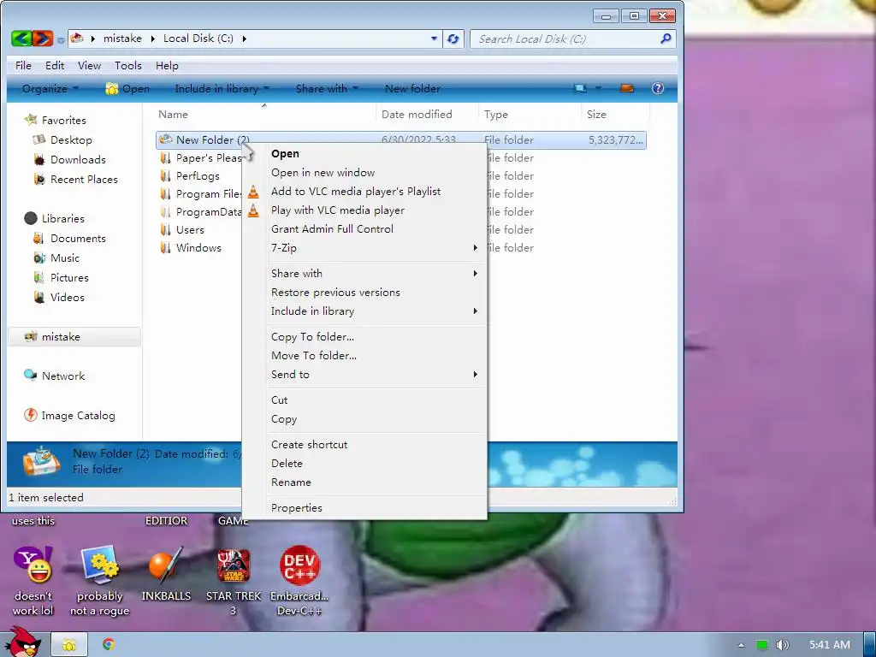
Task: Open the Help menu
Action: [167, 65]
